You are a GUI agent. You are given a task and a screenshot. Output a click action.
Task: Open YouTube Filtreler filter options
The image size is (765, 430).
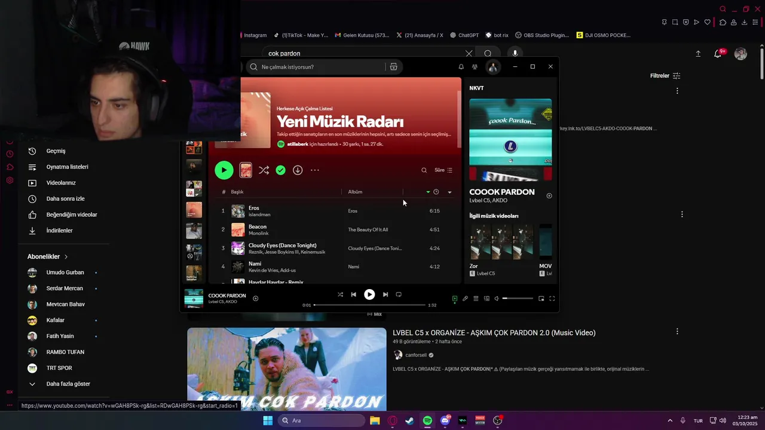665,76
